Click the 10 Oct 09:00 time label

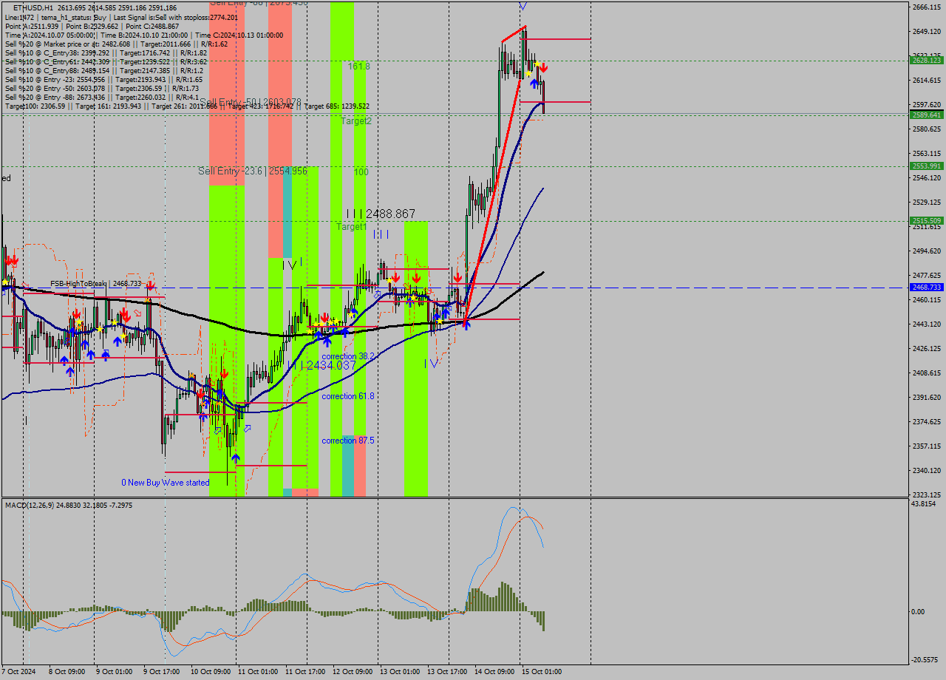pyautogui.click(x=210, y=672)
